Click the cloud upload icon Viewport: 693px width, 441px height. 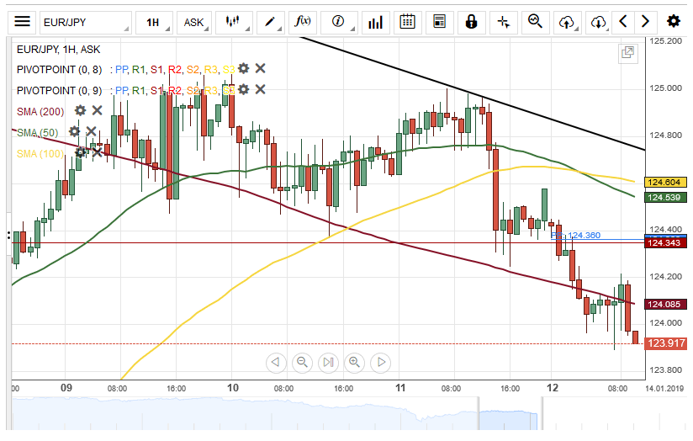pyautogui.click(x=567, y=22)
